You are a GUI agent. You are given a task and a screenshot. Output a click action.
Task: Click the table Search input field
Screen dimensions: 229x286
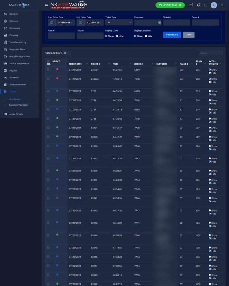tap(210, 53)
